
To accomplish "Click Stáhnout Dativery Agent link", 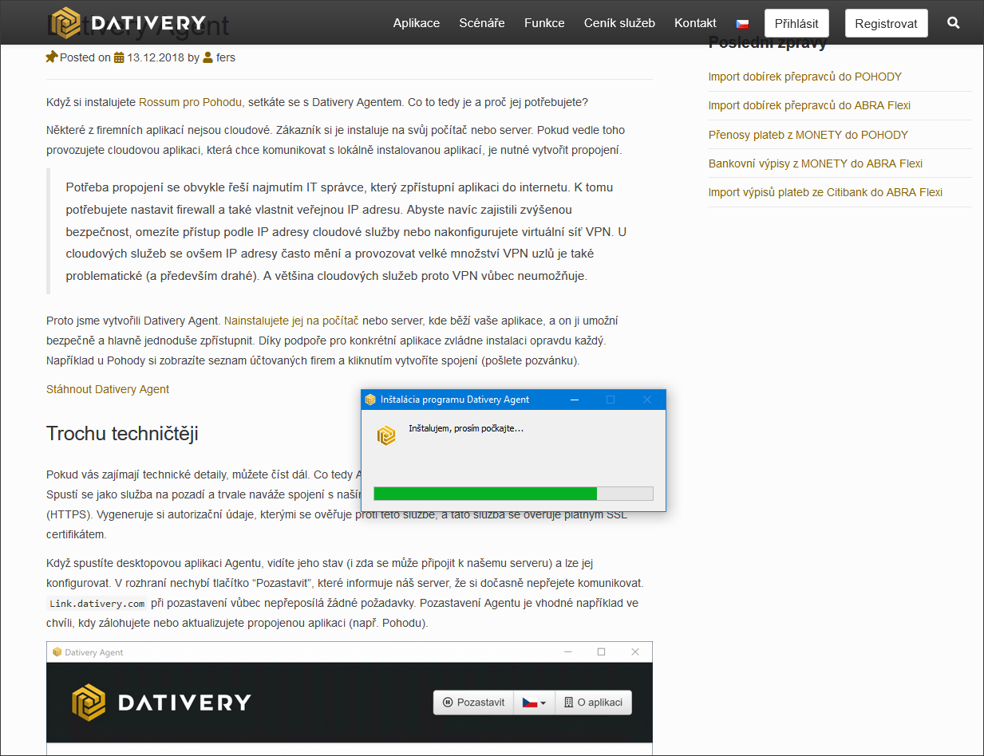I will [x=108, y=389].
